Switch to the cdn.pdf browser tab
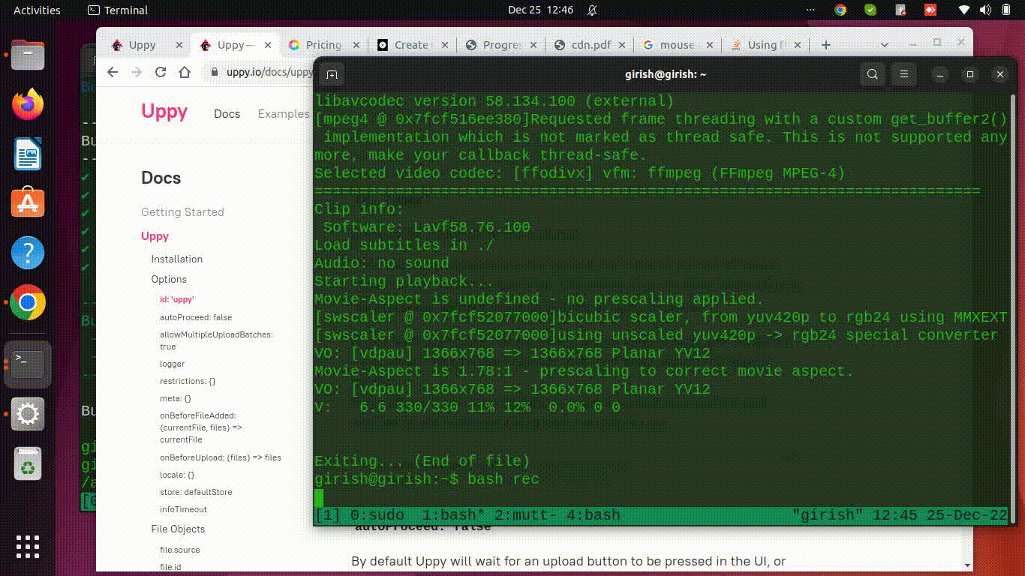The width and height of the screenshot is (1025, 576). [x=589, y=45]
